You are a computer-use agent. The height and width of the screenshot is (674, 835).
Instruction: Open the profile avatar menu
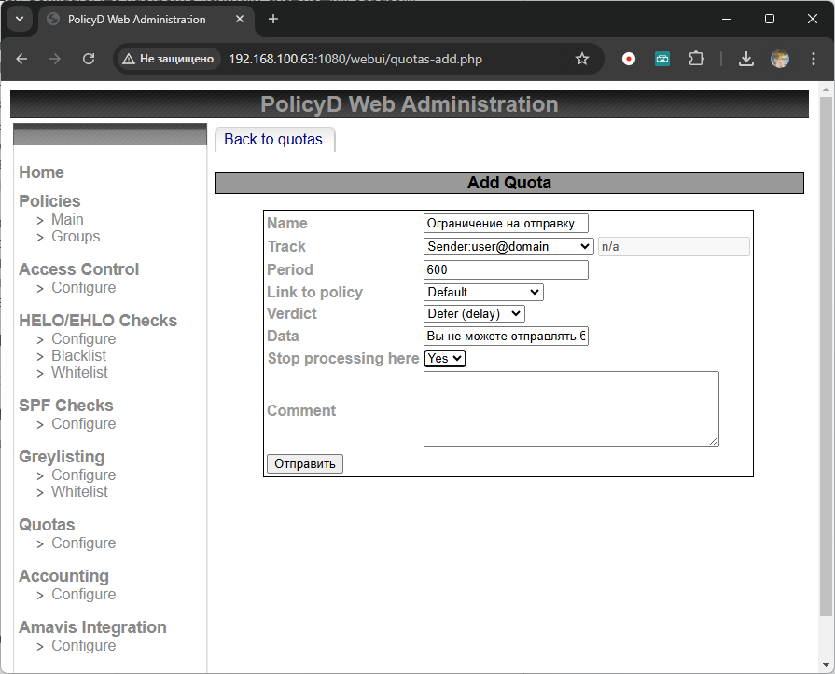point(780,59)
